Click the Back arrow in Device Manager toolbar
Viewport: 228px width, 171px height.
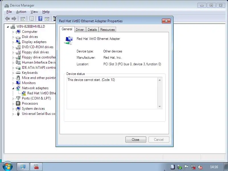(x=7, y=19)
